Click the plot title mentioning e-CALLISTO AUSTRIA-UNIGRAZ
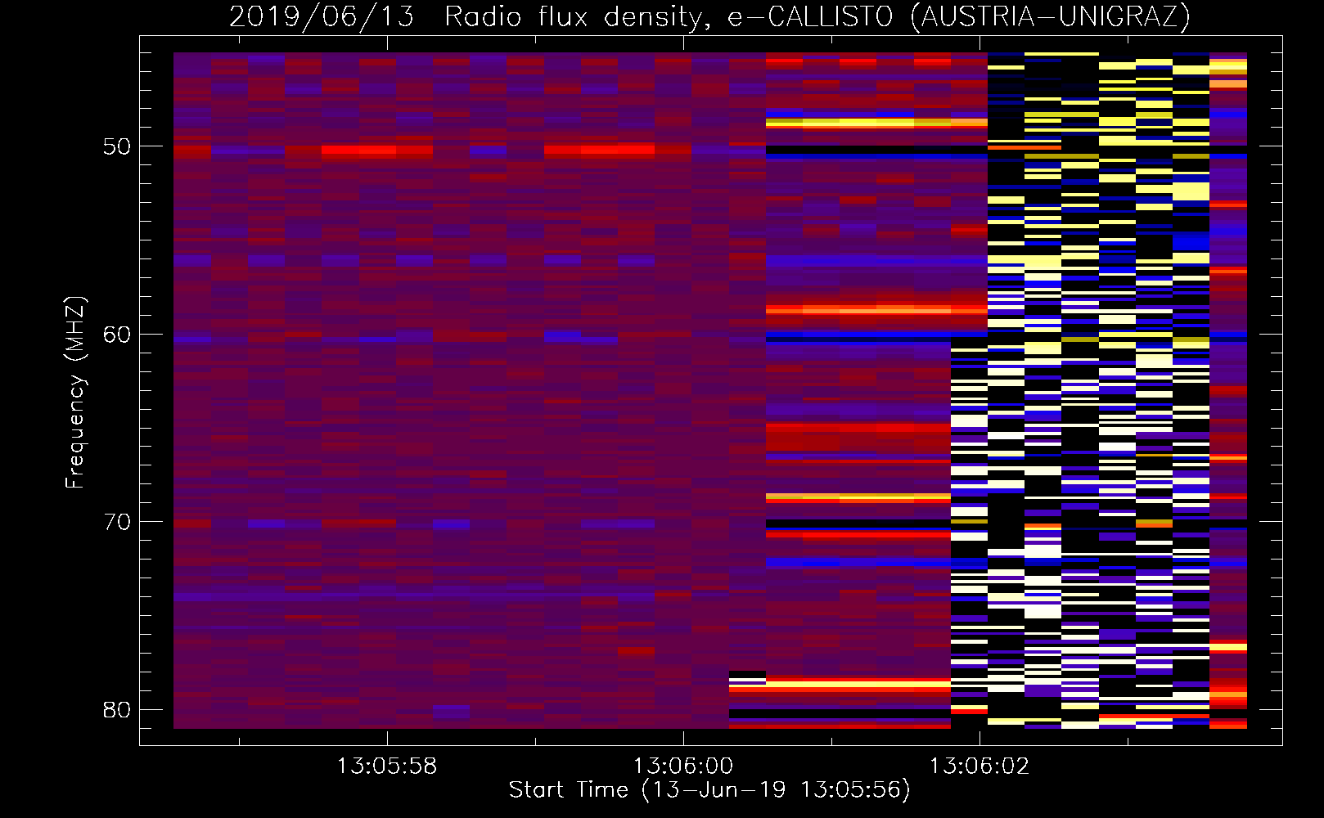 click(x=709, y=16)
